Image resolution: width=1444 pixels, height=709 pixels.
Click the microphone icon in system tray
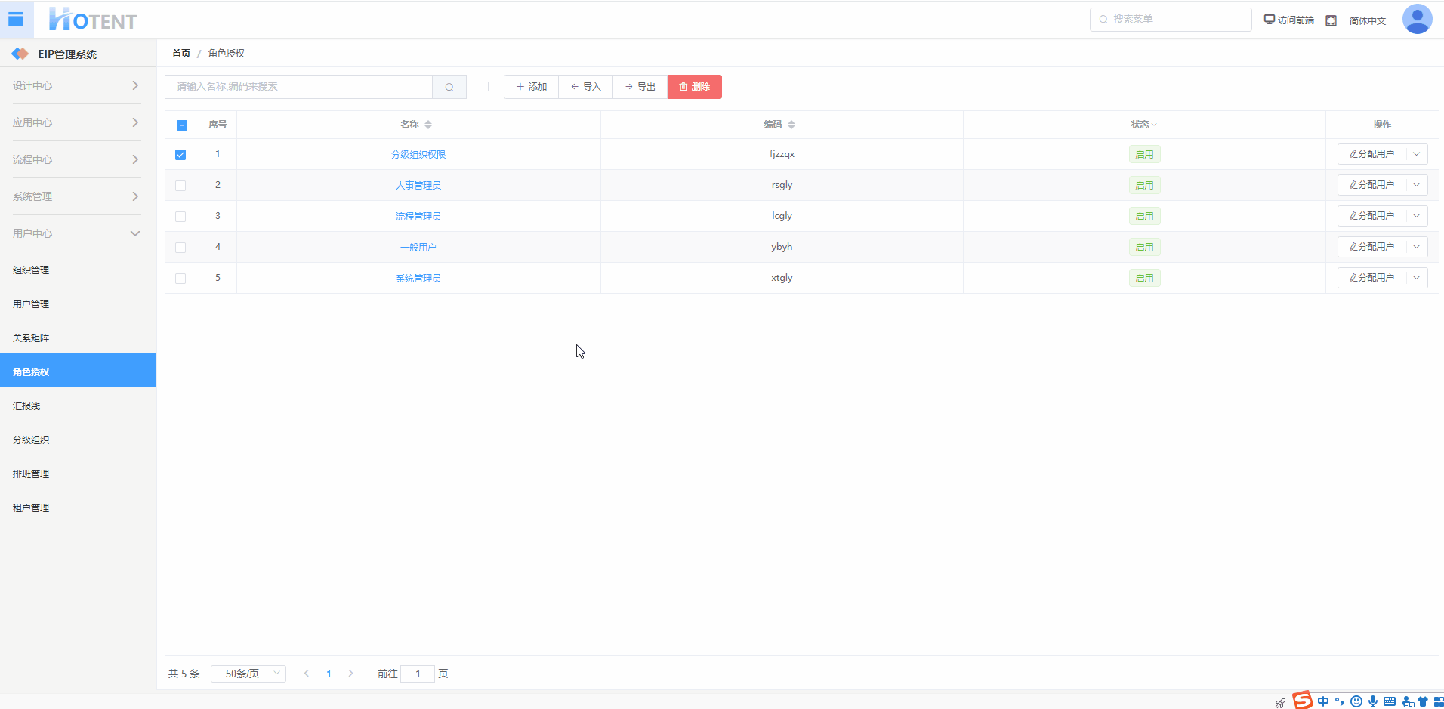click(1372, 701)
